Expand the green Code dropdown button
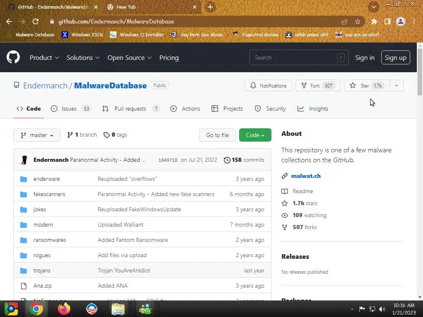The height and width of the screenshot is (317, 423). click(x=255, y=135)
